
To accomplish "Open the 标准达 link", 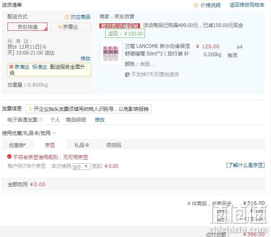I will [x=39, y=67].
